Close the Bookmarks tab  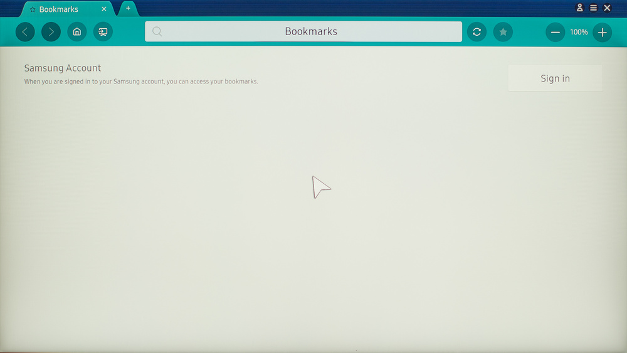[104, 9]
